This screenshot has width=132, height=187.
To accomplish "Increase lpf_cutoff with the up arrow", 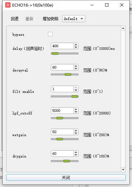I will tap(76, 109).
